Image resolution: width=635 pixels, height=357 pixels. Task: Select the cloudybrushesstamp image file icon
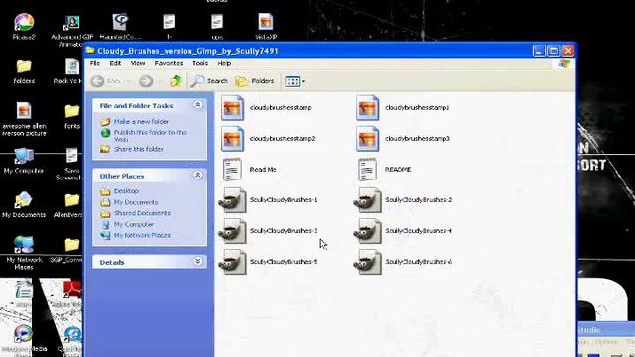[x=232, y=108]
